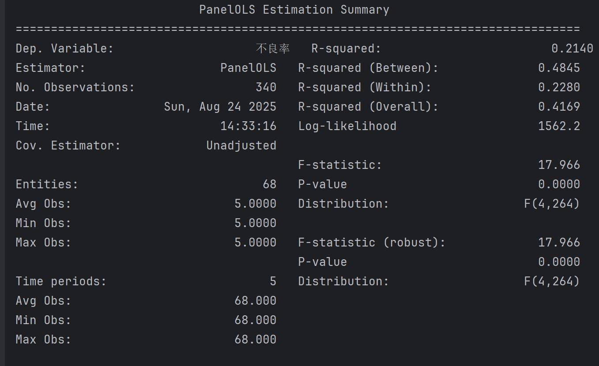Click the No. Observations value 340

[x=266, y=87]
